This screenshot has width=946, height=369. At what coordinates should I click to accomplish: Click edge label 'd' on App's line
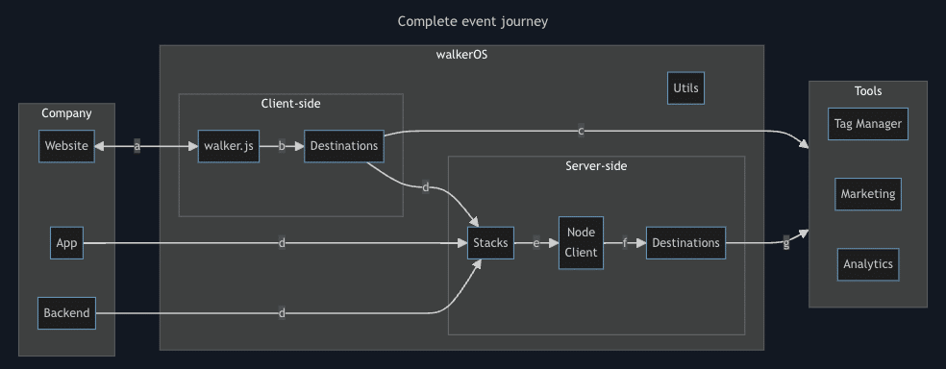click(x=282, y=243)
